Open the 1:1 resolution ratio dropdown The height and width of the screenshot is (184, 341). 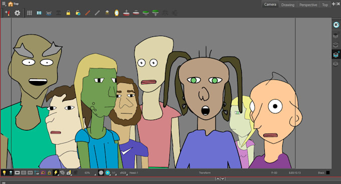pos(114,172)
